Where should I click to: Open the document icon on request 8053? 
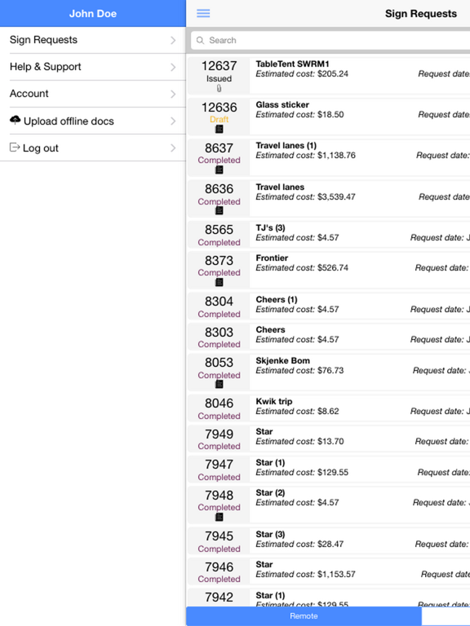(219, 385)
